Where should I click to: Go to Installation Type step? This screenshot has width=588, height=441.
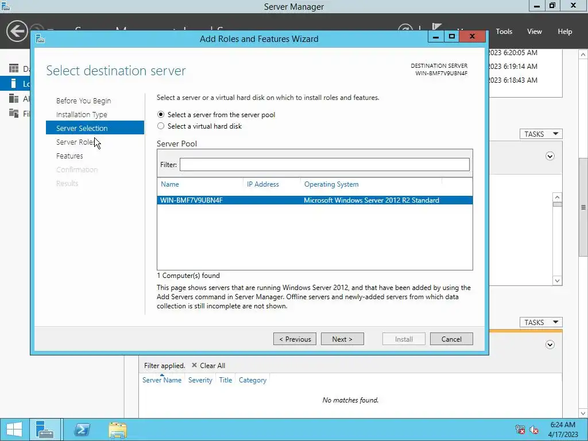point(82,114)
